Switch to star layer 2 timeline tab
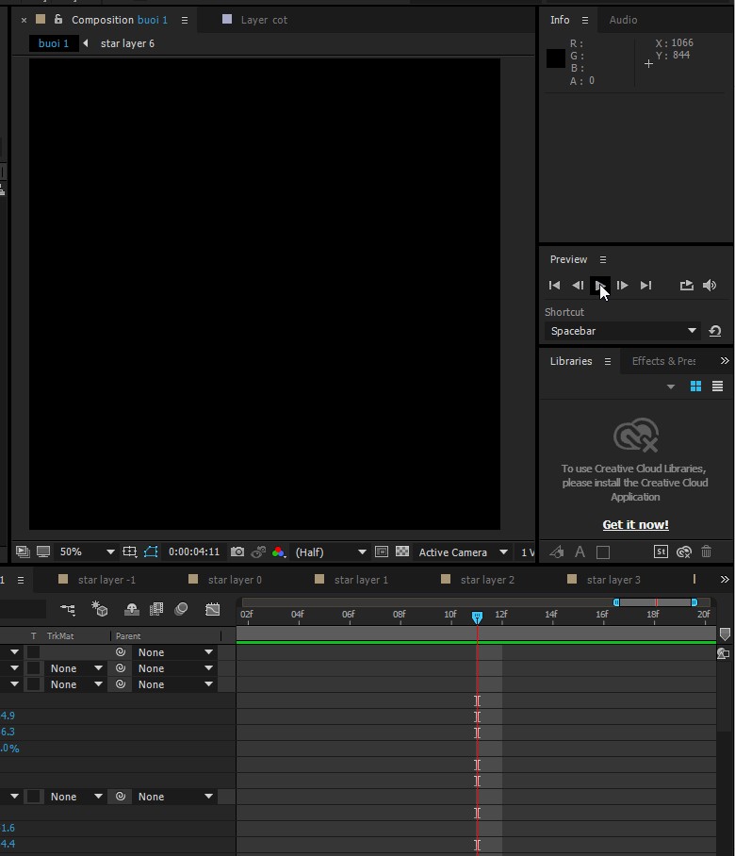Screen dimensions: 735x856 487,580
